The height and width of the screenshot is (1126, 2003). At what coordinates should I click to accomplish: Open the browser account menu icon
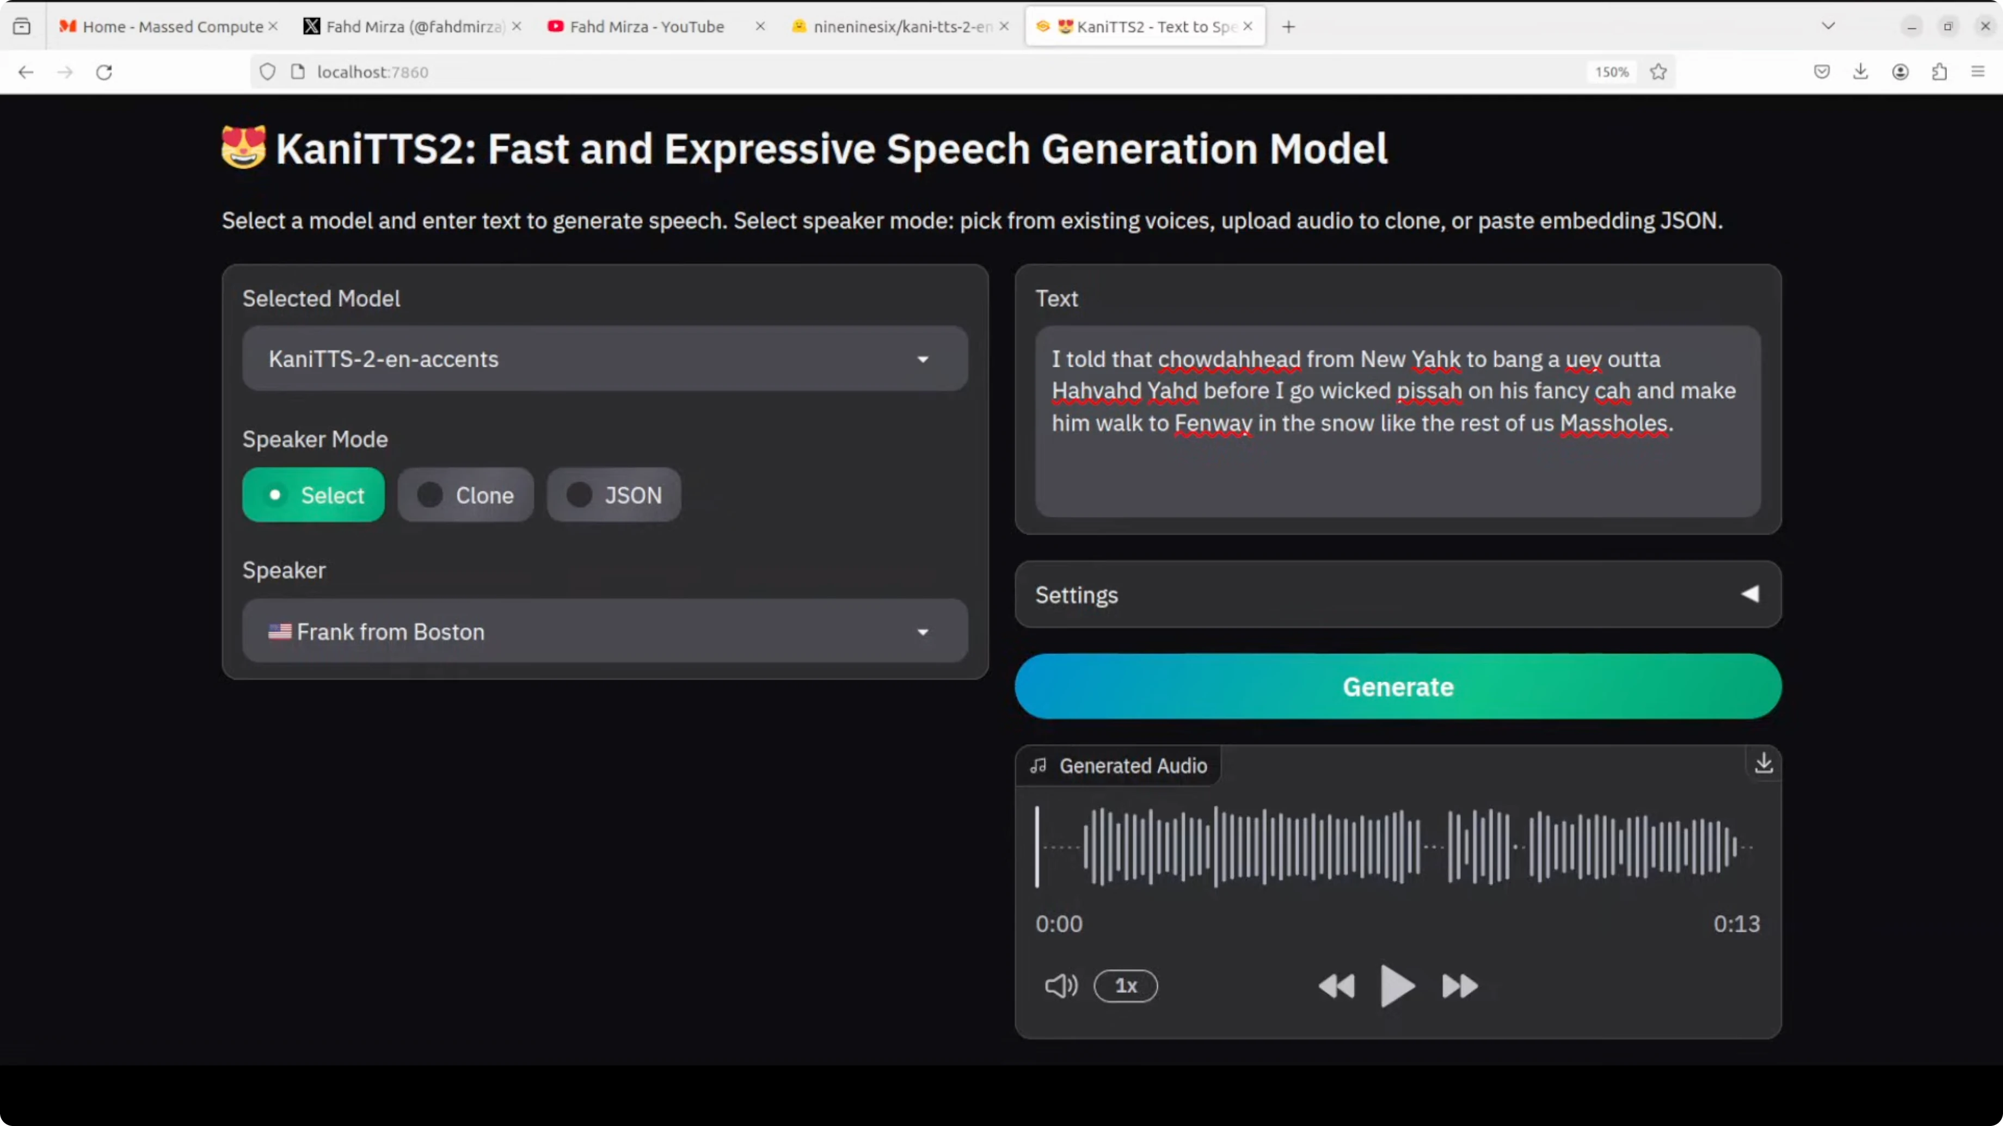coord(1900,71)
